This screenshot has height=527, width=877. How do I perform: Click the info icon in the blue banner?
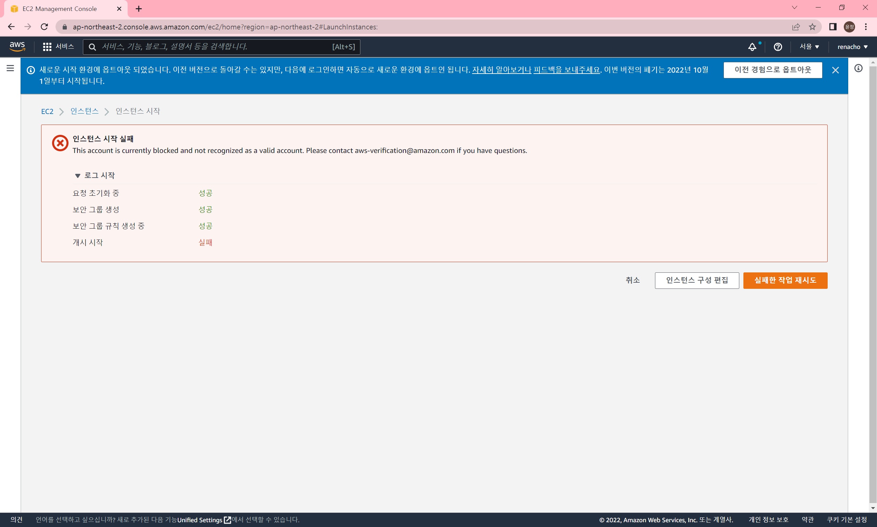click(x=31, y=70)
